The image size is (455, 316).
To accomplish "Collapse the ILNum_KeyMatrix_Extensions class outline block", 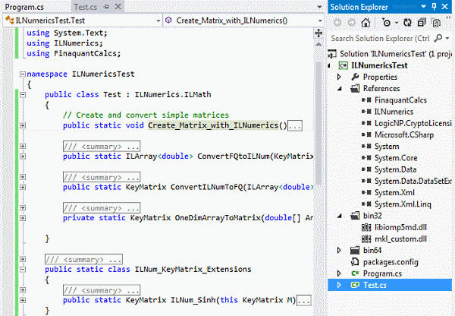I will coord(23,270).
